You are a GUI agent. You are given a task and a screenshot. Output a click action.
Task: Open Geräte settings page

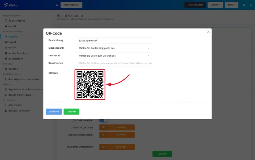point(12,48)
